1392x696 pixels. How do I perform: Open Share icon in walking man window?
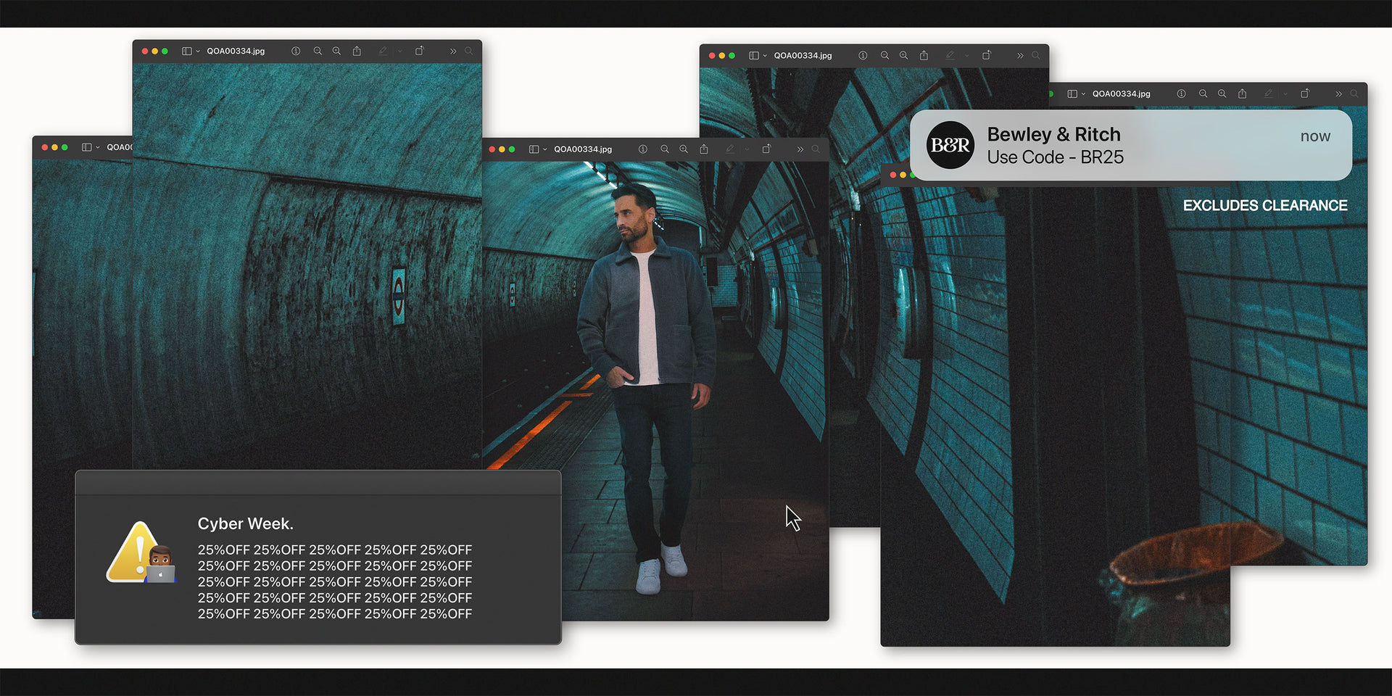pyautogui.click(x=704, y=149)
